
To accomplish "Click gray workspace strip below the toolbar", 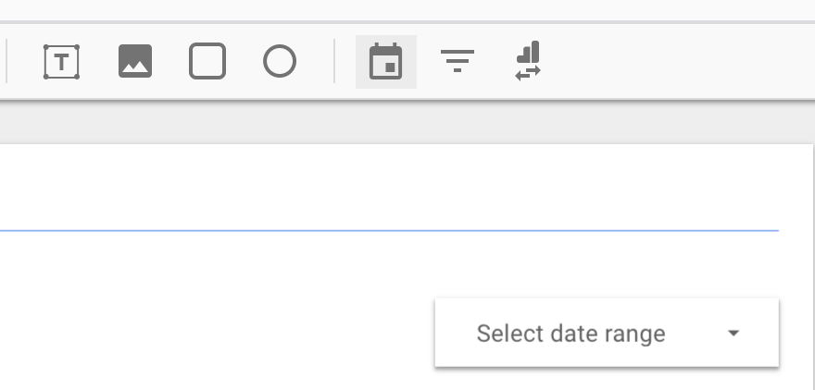I will pyautogui.click(x=407, y=122).
